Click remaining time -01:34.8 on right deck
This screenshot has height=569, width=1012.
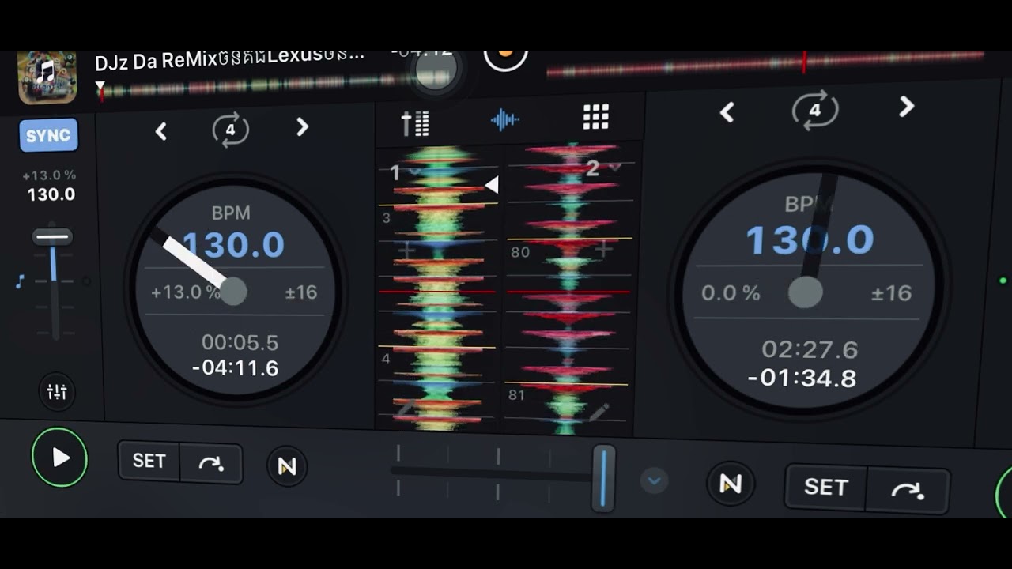tap(802, 378)
